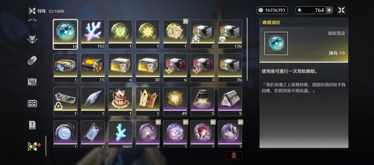Select the blue coral item with 3905

[x=120, y=135]
